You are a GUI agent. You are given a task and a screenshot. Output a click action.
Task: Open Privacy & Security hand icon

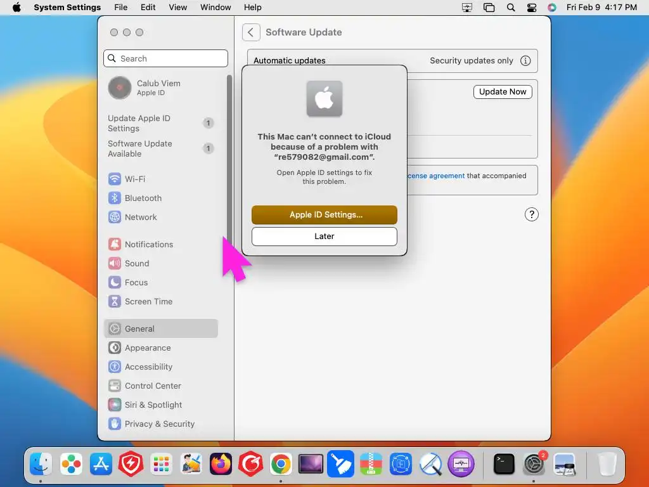115,424
